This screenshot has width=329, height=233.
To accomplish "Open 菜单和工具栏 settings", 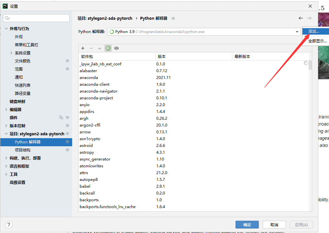I will pyautogui.click(x=27, y=45).
